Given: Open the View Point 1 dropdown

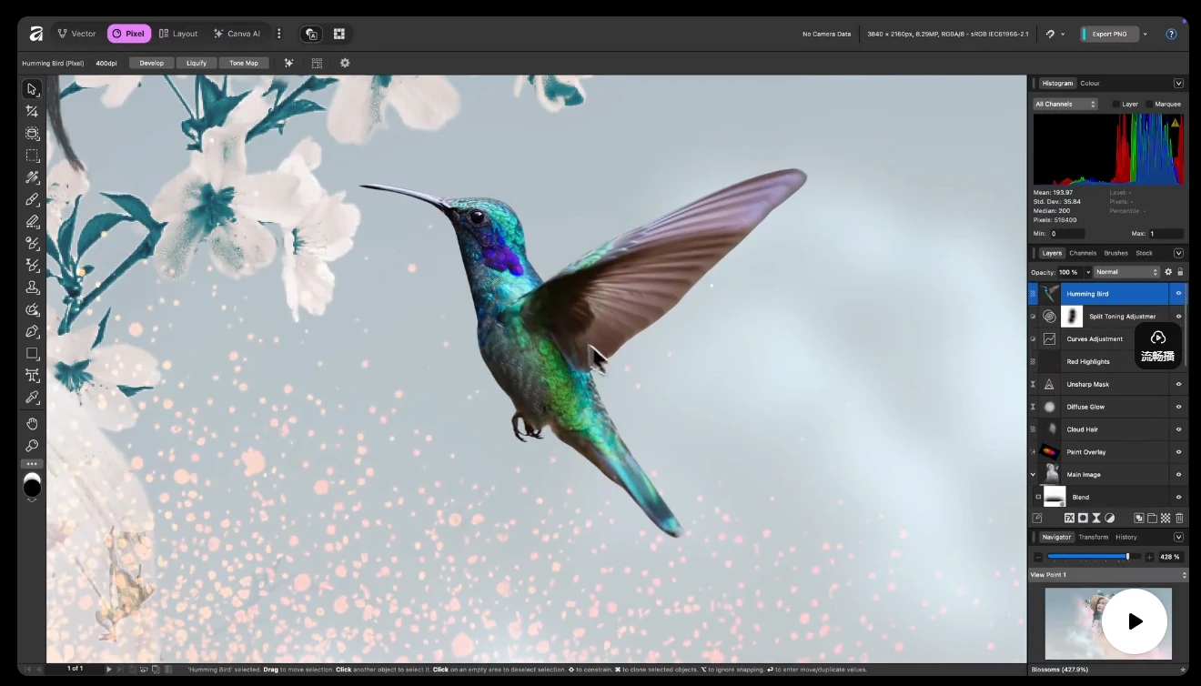Looking at the screenshot, I should click(1108, 575).
